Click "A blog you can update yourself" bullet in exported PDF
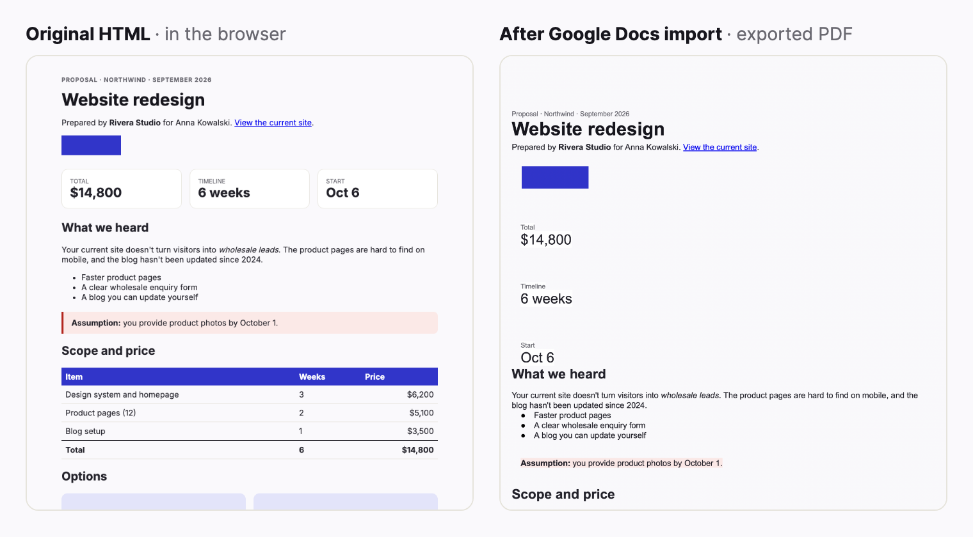The image size is (973, 537). pyautogui.click(x=590, y=435)
